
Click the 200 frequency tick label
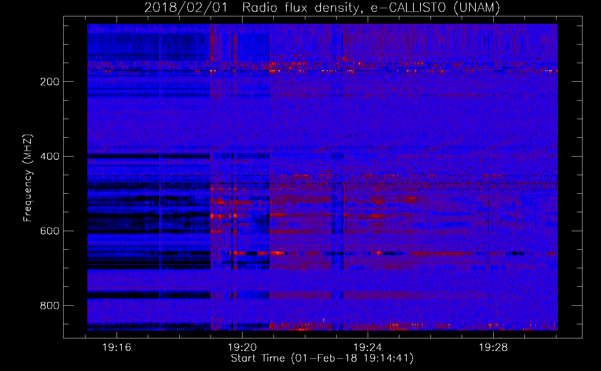(x=49, y=82)
